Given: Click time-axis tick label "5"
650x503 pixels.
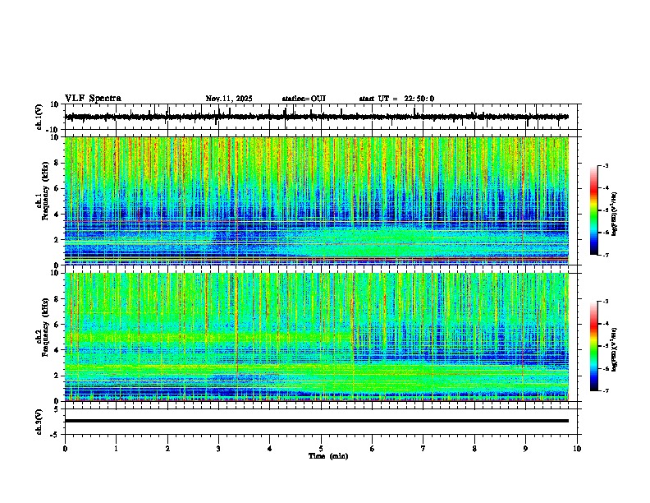Looking at the screenshot, I should (x=321, y=449).
